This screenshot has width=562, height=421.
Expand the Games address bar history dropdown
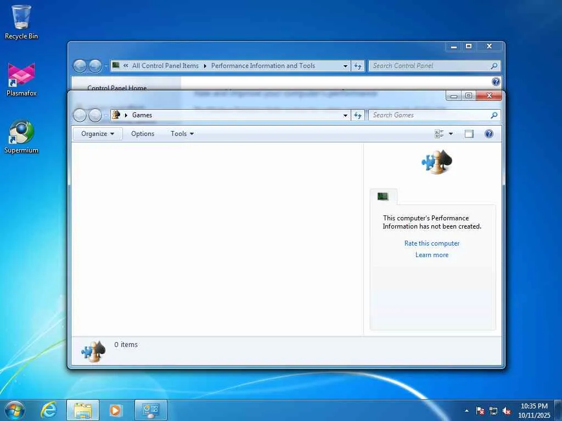(345, 115)
